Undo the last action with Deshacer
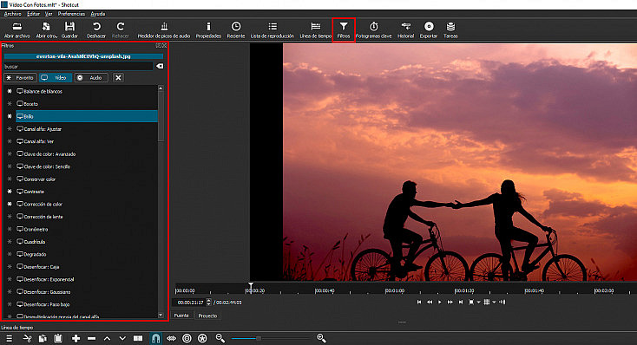The width and height of the screenshot is (637, 345). coord(96,30)
